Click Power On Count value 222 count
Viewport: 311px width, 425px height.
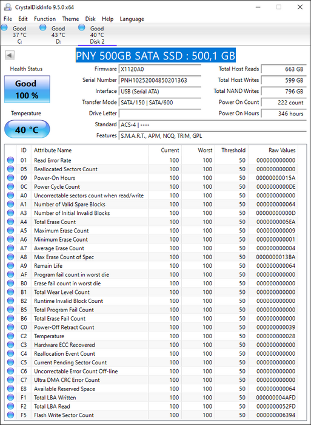pyautogui.click(x=284, y=102)
